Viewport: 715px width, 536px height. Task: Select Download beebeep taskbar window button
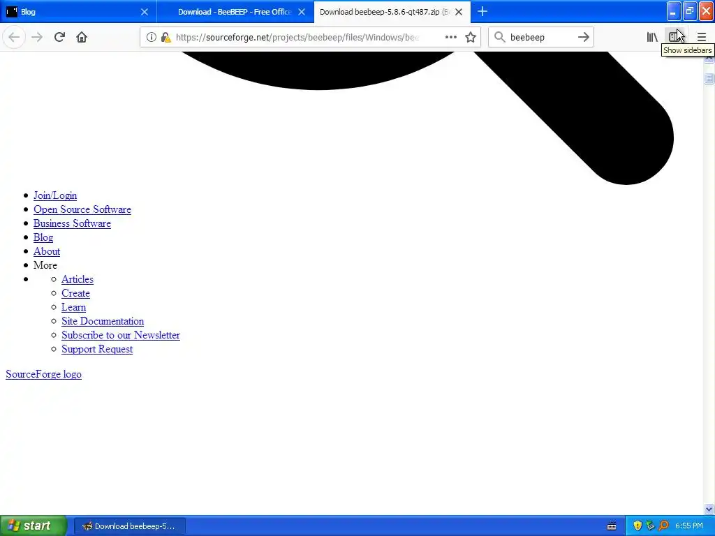click(129, 526)
